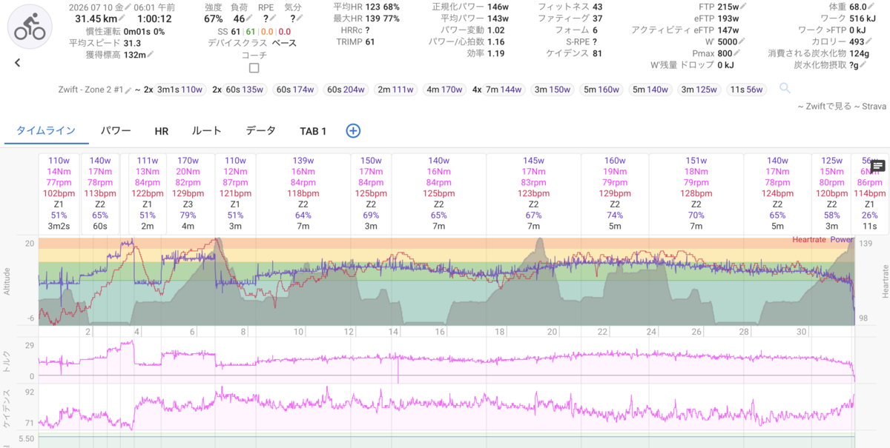The width and height of the screenshot is (890, 448).
Task: Open the ルート tab
Action: tap(207, 131)
